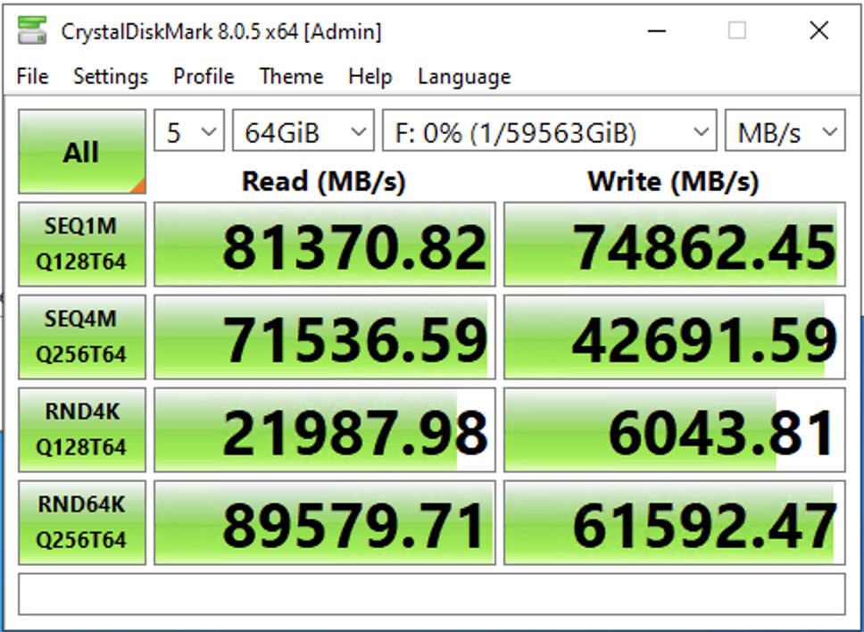Open the Profile menu
This screenshot has width=864, height=632.
(x=204, y=77)
